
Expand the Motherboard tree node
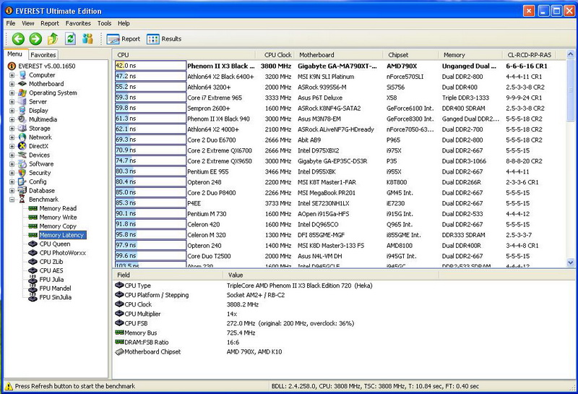[x=12, y=84]
